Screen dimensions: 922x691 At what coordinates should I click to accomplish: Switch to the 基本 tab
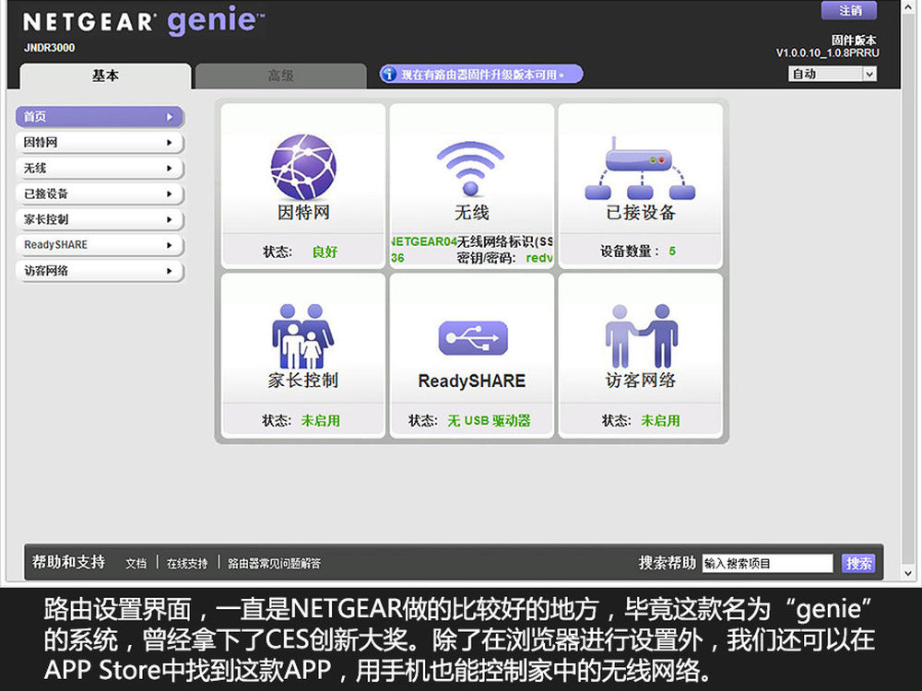tap(105, 76)
